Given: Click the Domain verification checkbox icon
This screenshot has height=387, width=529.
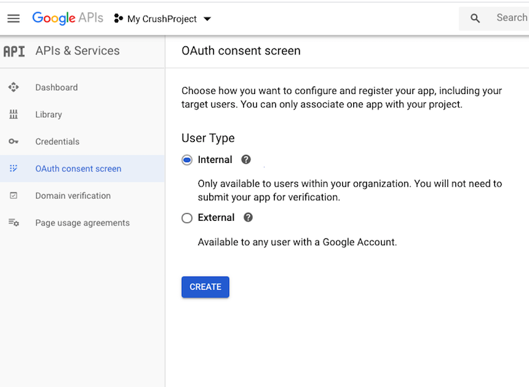Looking at the screenshot, I should 14,196.
